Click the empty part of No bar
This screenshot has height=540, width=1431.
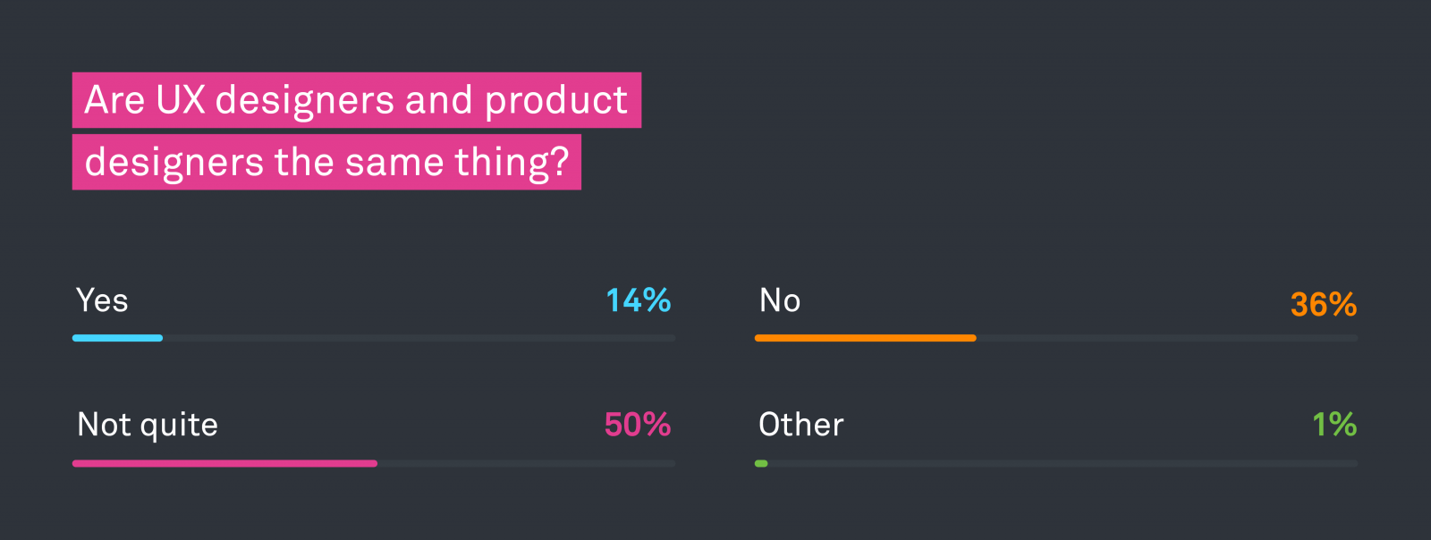1166,338
